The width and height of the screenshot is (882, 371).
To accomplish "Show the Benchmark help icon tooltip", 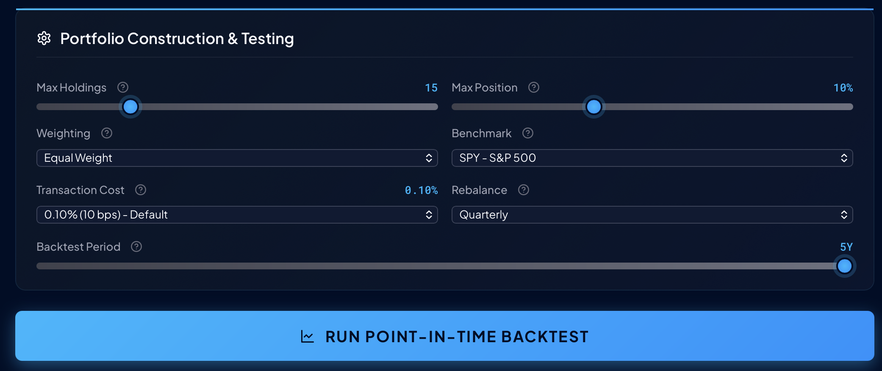I will coord(528,133).
